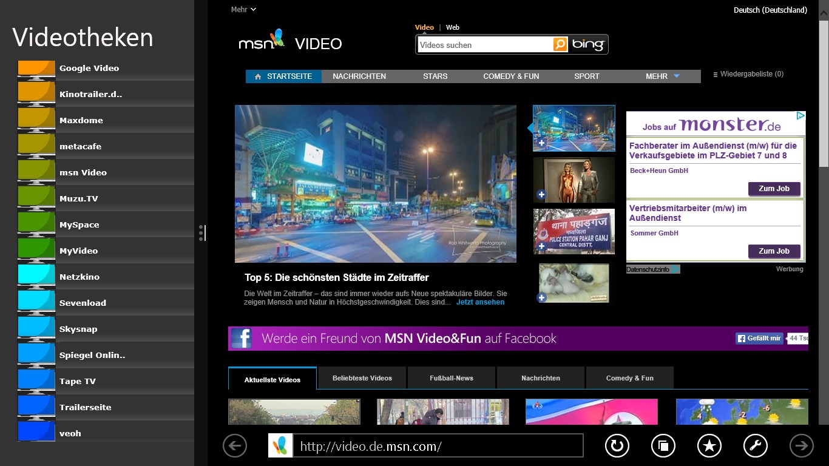Open the wrench tools icon

coord(756,446)
